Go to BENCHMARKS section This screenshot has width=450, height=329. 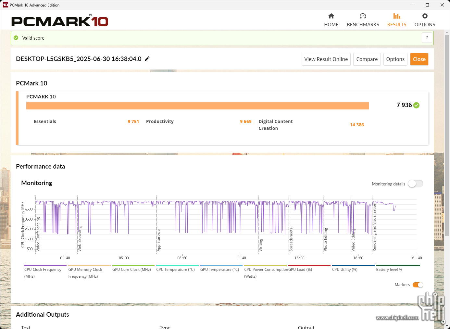363,25
